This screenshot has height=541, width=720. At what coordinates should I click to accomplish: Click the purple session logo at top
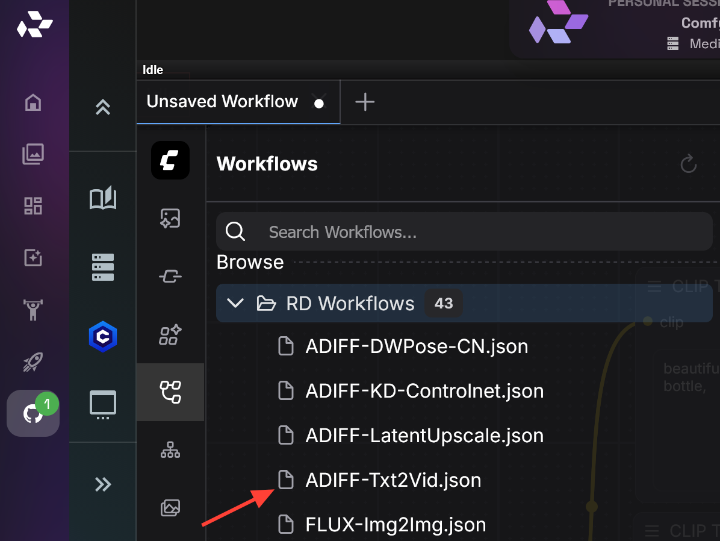[x=559, y=22]
